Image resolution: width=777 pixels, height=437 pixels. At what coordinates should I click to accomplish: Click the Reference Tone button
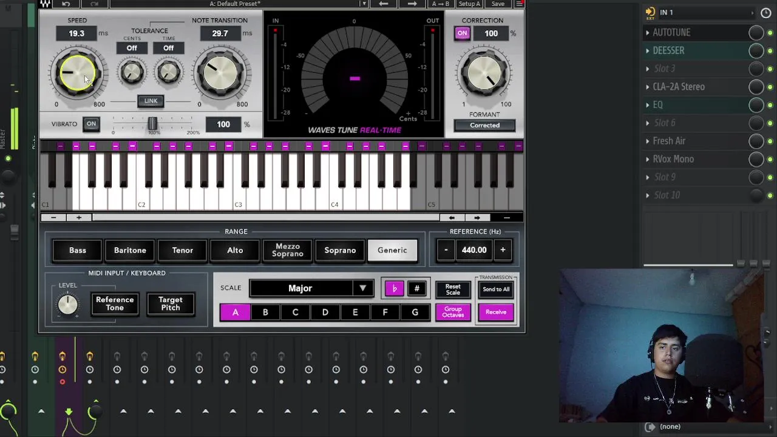[115, 303]
